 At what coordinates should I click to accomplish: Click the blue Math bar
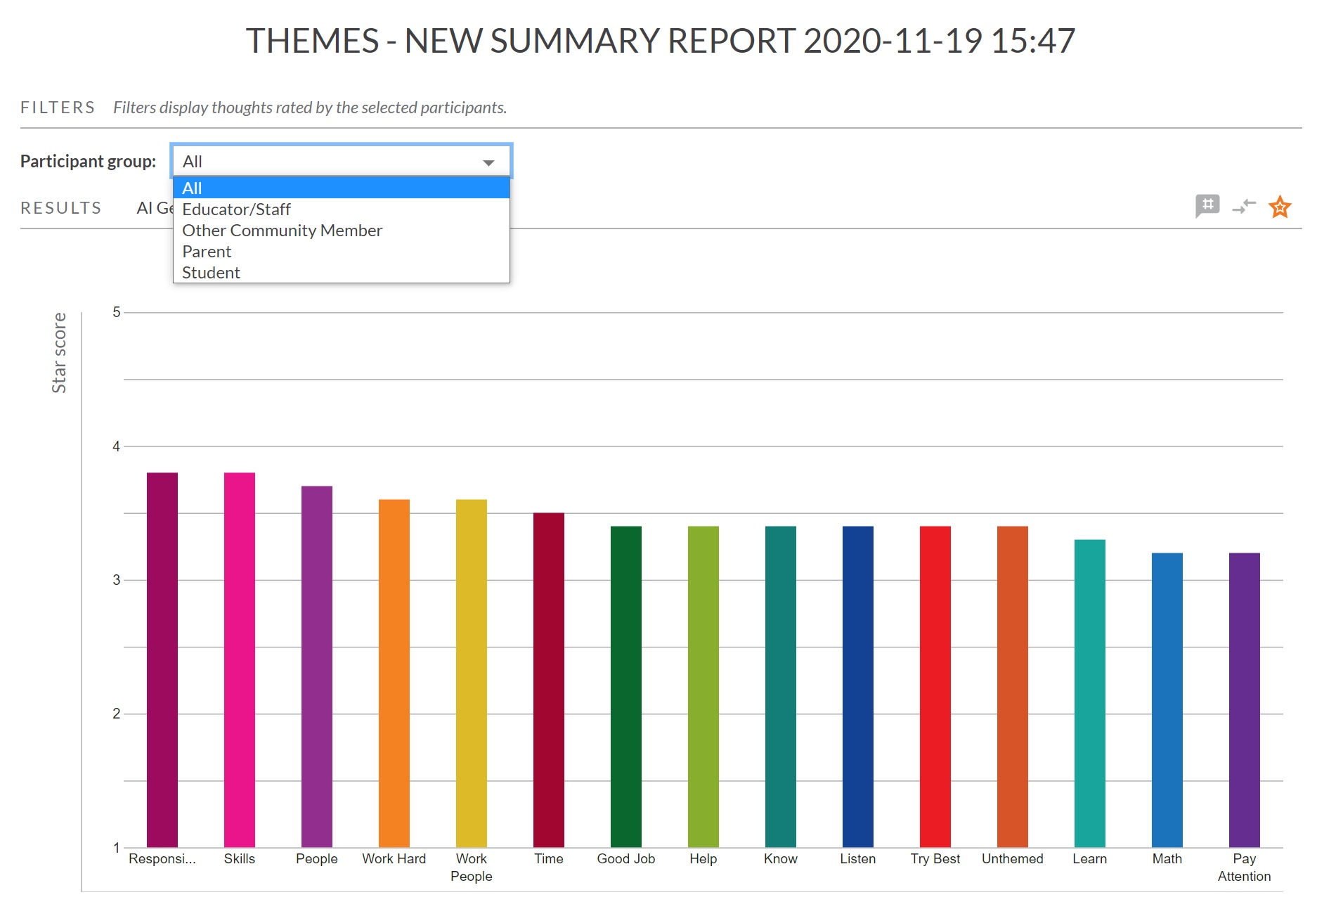coord(1167,700)
